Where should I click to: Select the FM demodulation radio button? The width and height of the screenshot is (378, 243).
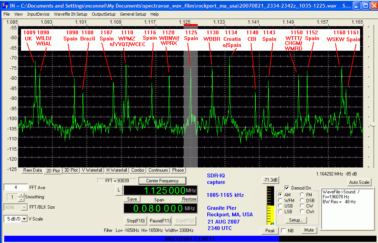[x=302, y=195]
